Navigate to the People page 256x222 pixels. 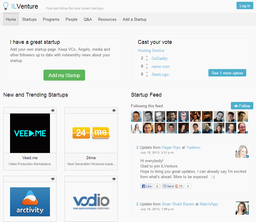72,19
